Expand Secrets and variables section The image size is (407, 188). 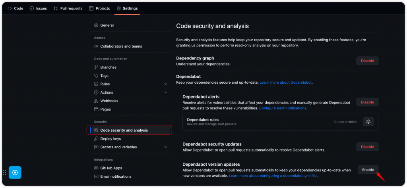pos(166,147)
